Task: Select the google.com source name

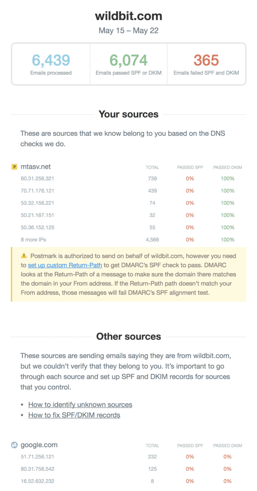Action: pos(39,445)
